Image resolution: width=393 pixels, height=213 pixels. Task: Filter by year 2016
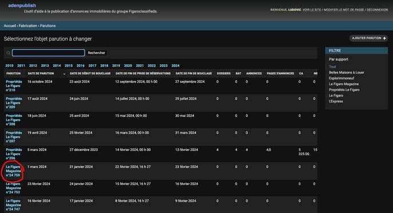click(x=81, y=65)
